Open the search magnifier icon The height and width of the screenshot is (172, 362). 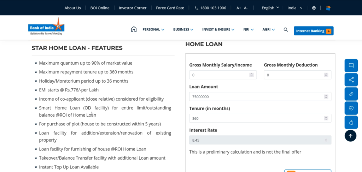[x=286, y=30]
